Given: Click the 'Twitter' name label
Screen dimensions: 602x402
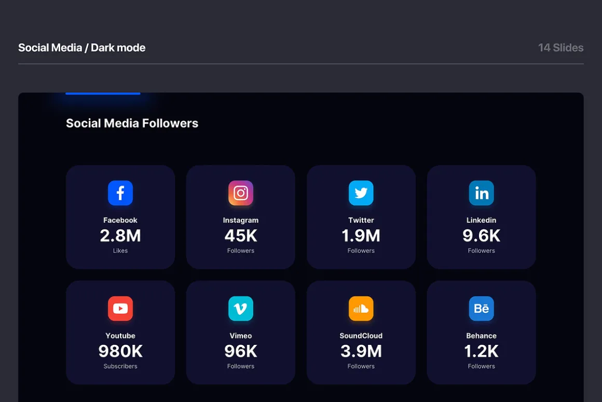Looking at the screenshot, I should [x=361, y=220].
